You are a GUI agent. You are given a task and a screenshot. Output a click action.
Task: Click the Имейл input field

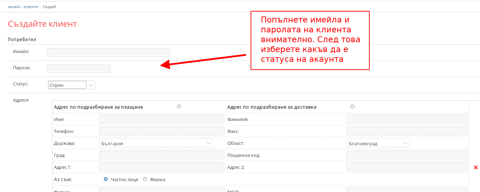(x=108, y=52)
